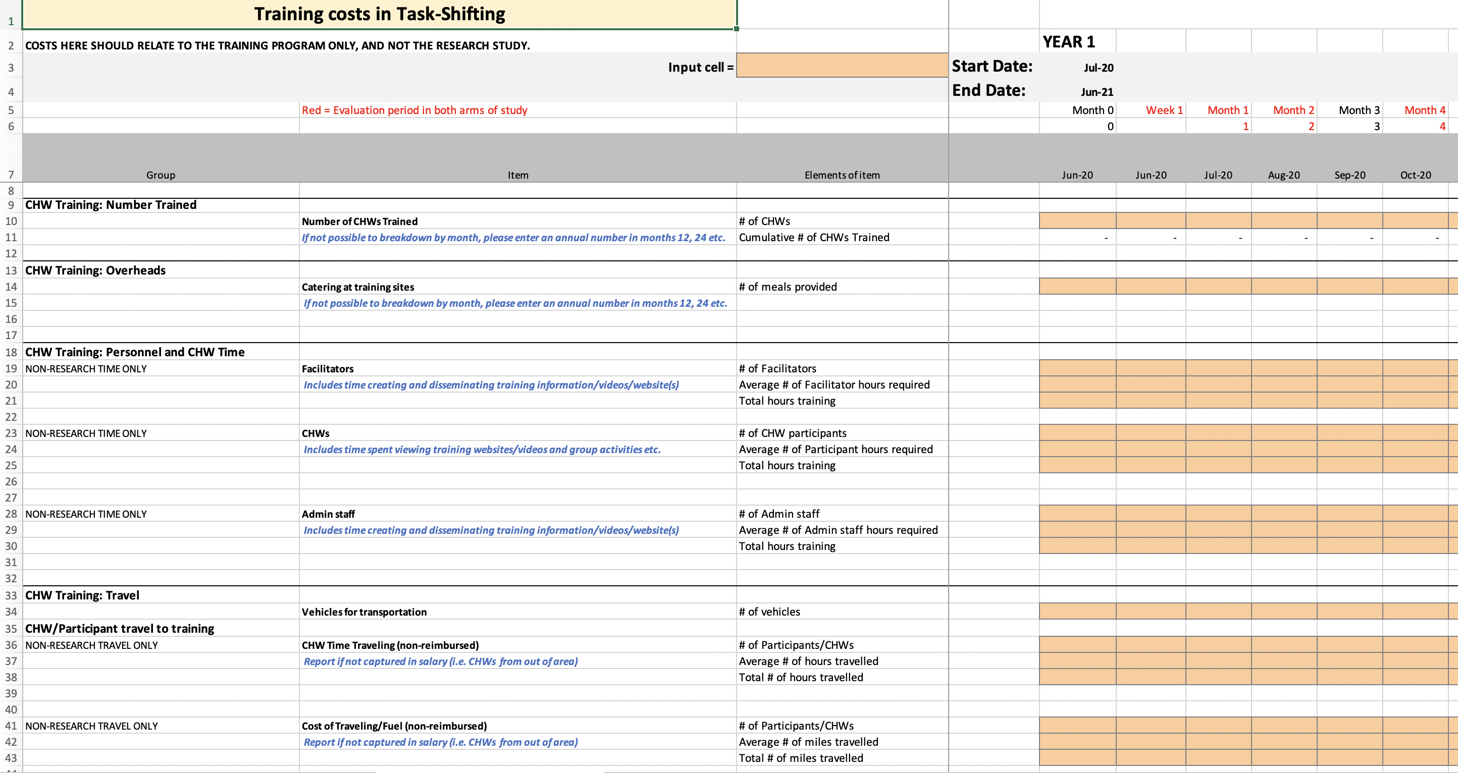The image size is (1458, 773).
Task: Click the fill handle on the title cell
Action: tap(737, 29)
